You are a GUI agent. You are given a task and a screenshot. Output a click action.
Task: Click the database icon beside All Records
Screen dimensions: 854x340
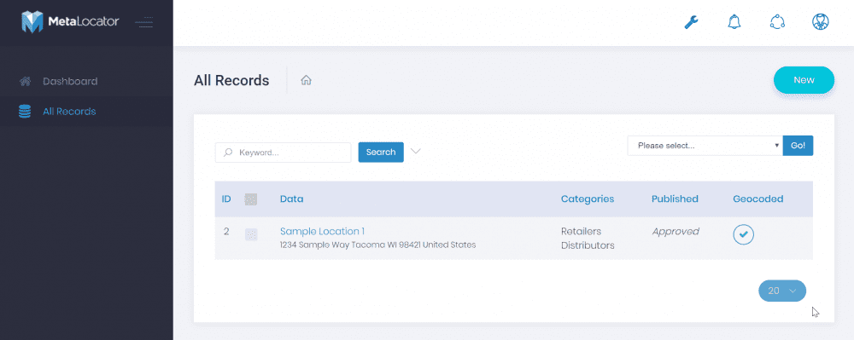[25, 112]
